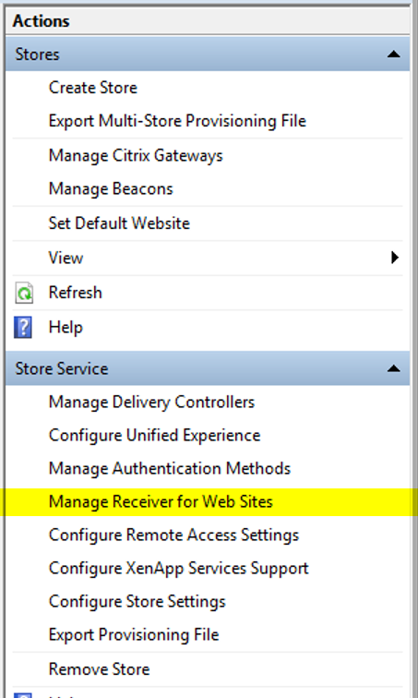Select Set Default Website
Image resolution: width=418 pixels, height=698 pixels.
119,223
